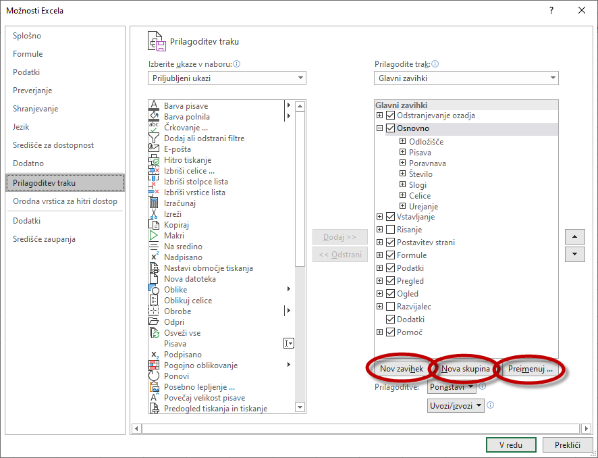Confirm with the V redu button
Viewport: 598px width, 458px height.
point(511,444)
